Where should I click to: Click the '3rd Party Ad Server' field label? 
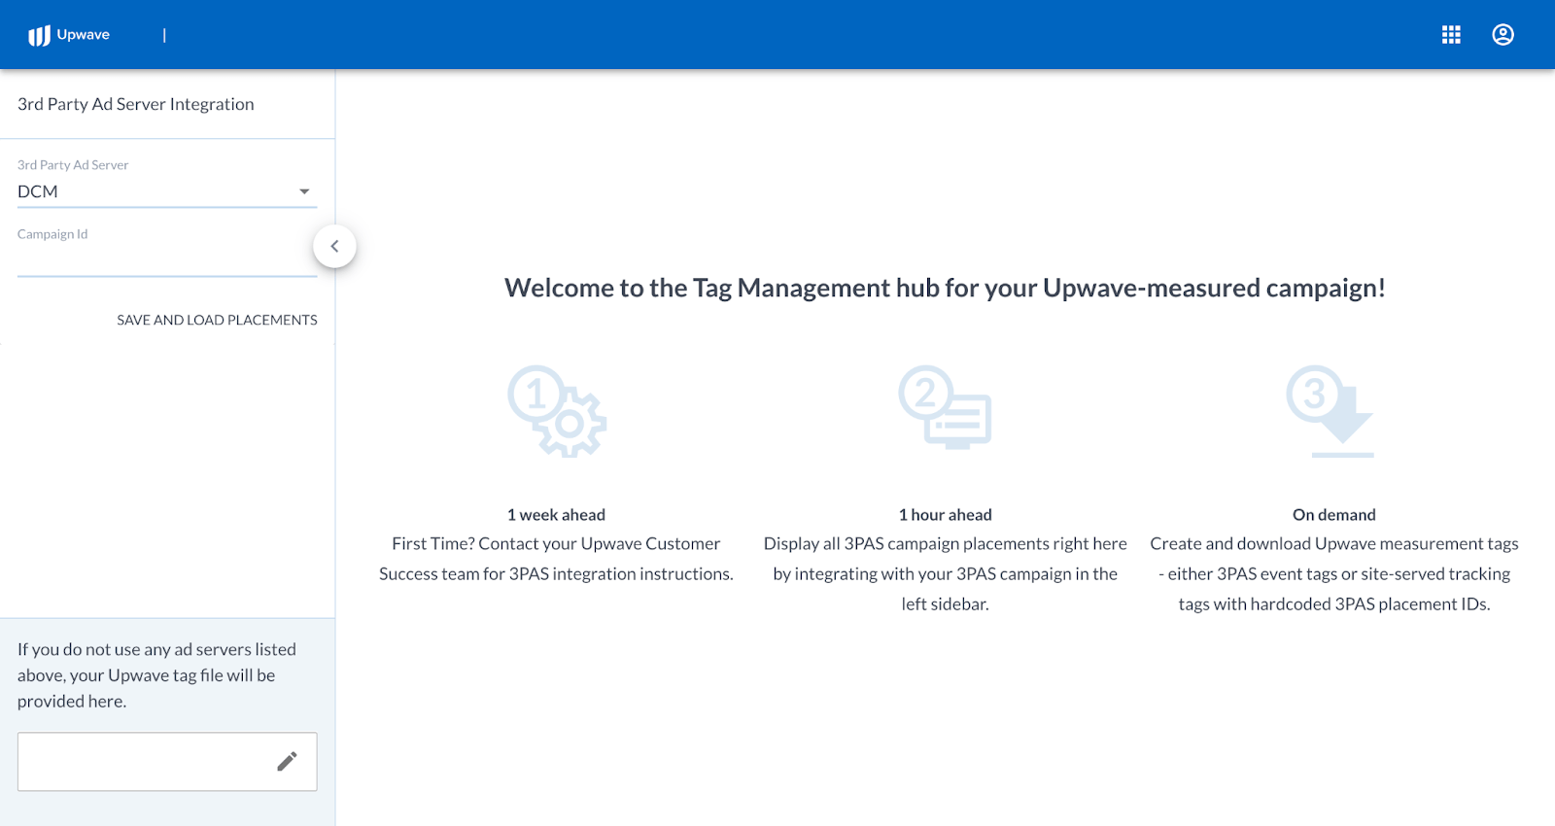click(73, 165)
